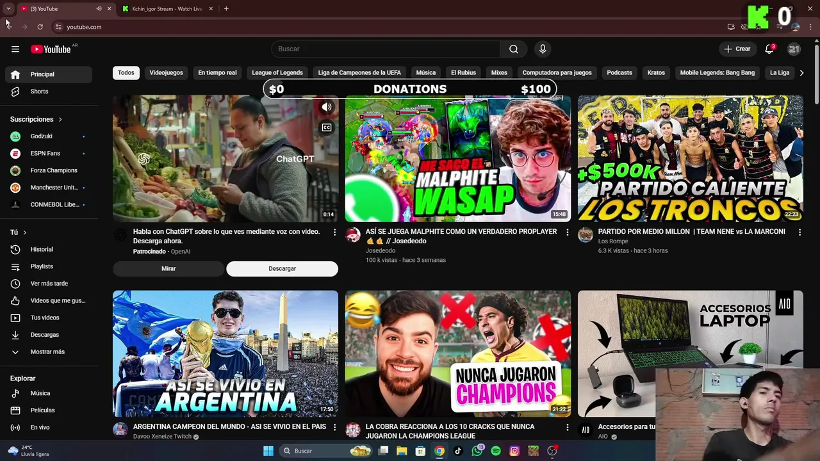Click the search magnifier button

tap(514, 49)
